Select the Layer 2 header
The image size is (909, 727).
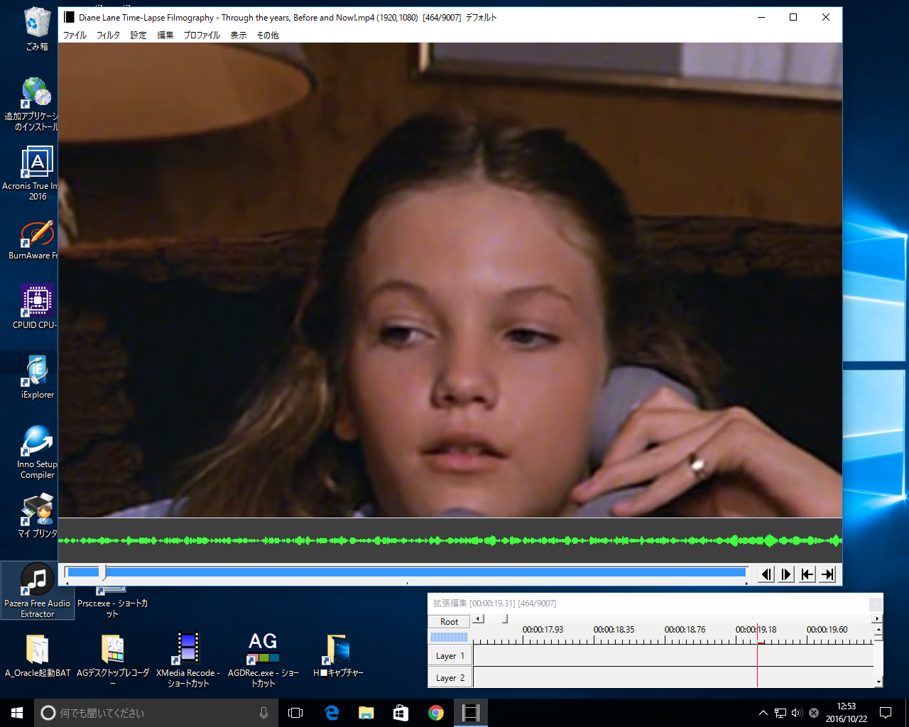(450, 677)
